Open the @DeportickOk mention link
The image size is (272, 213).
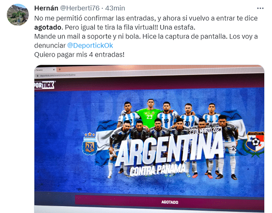pyautogui.click(x=90, y=45)
